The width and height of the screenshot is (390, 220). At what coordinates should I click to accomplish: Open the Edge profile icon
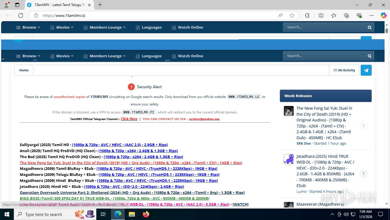tap(6, 5)
